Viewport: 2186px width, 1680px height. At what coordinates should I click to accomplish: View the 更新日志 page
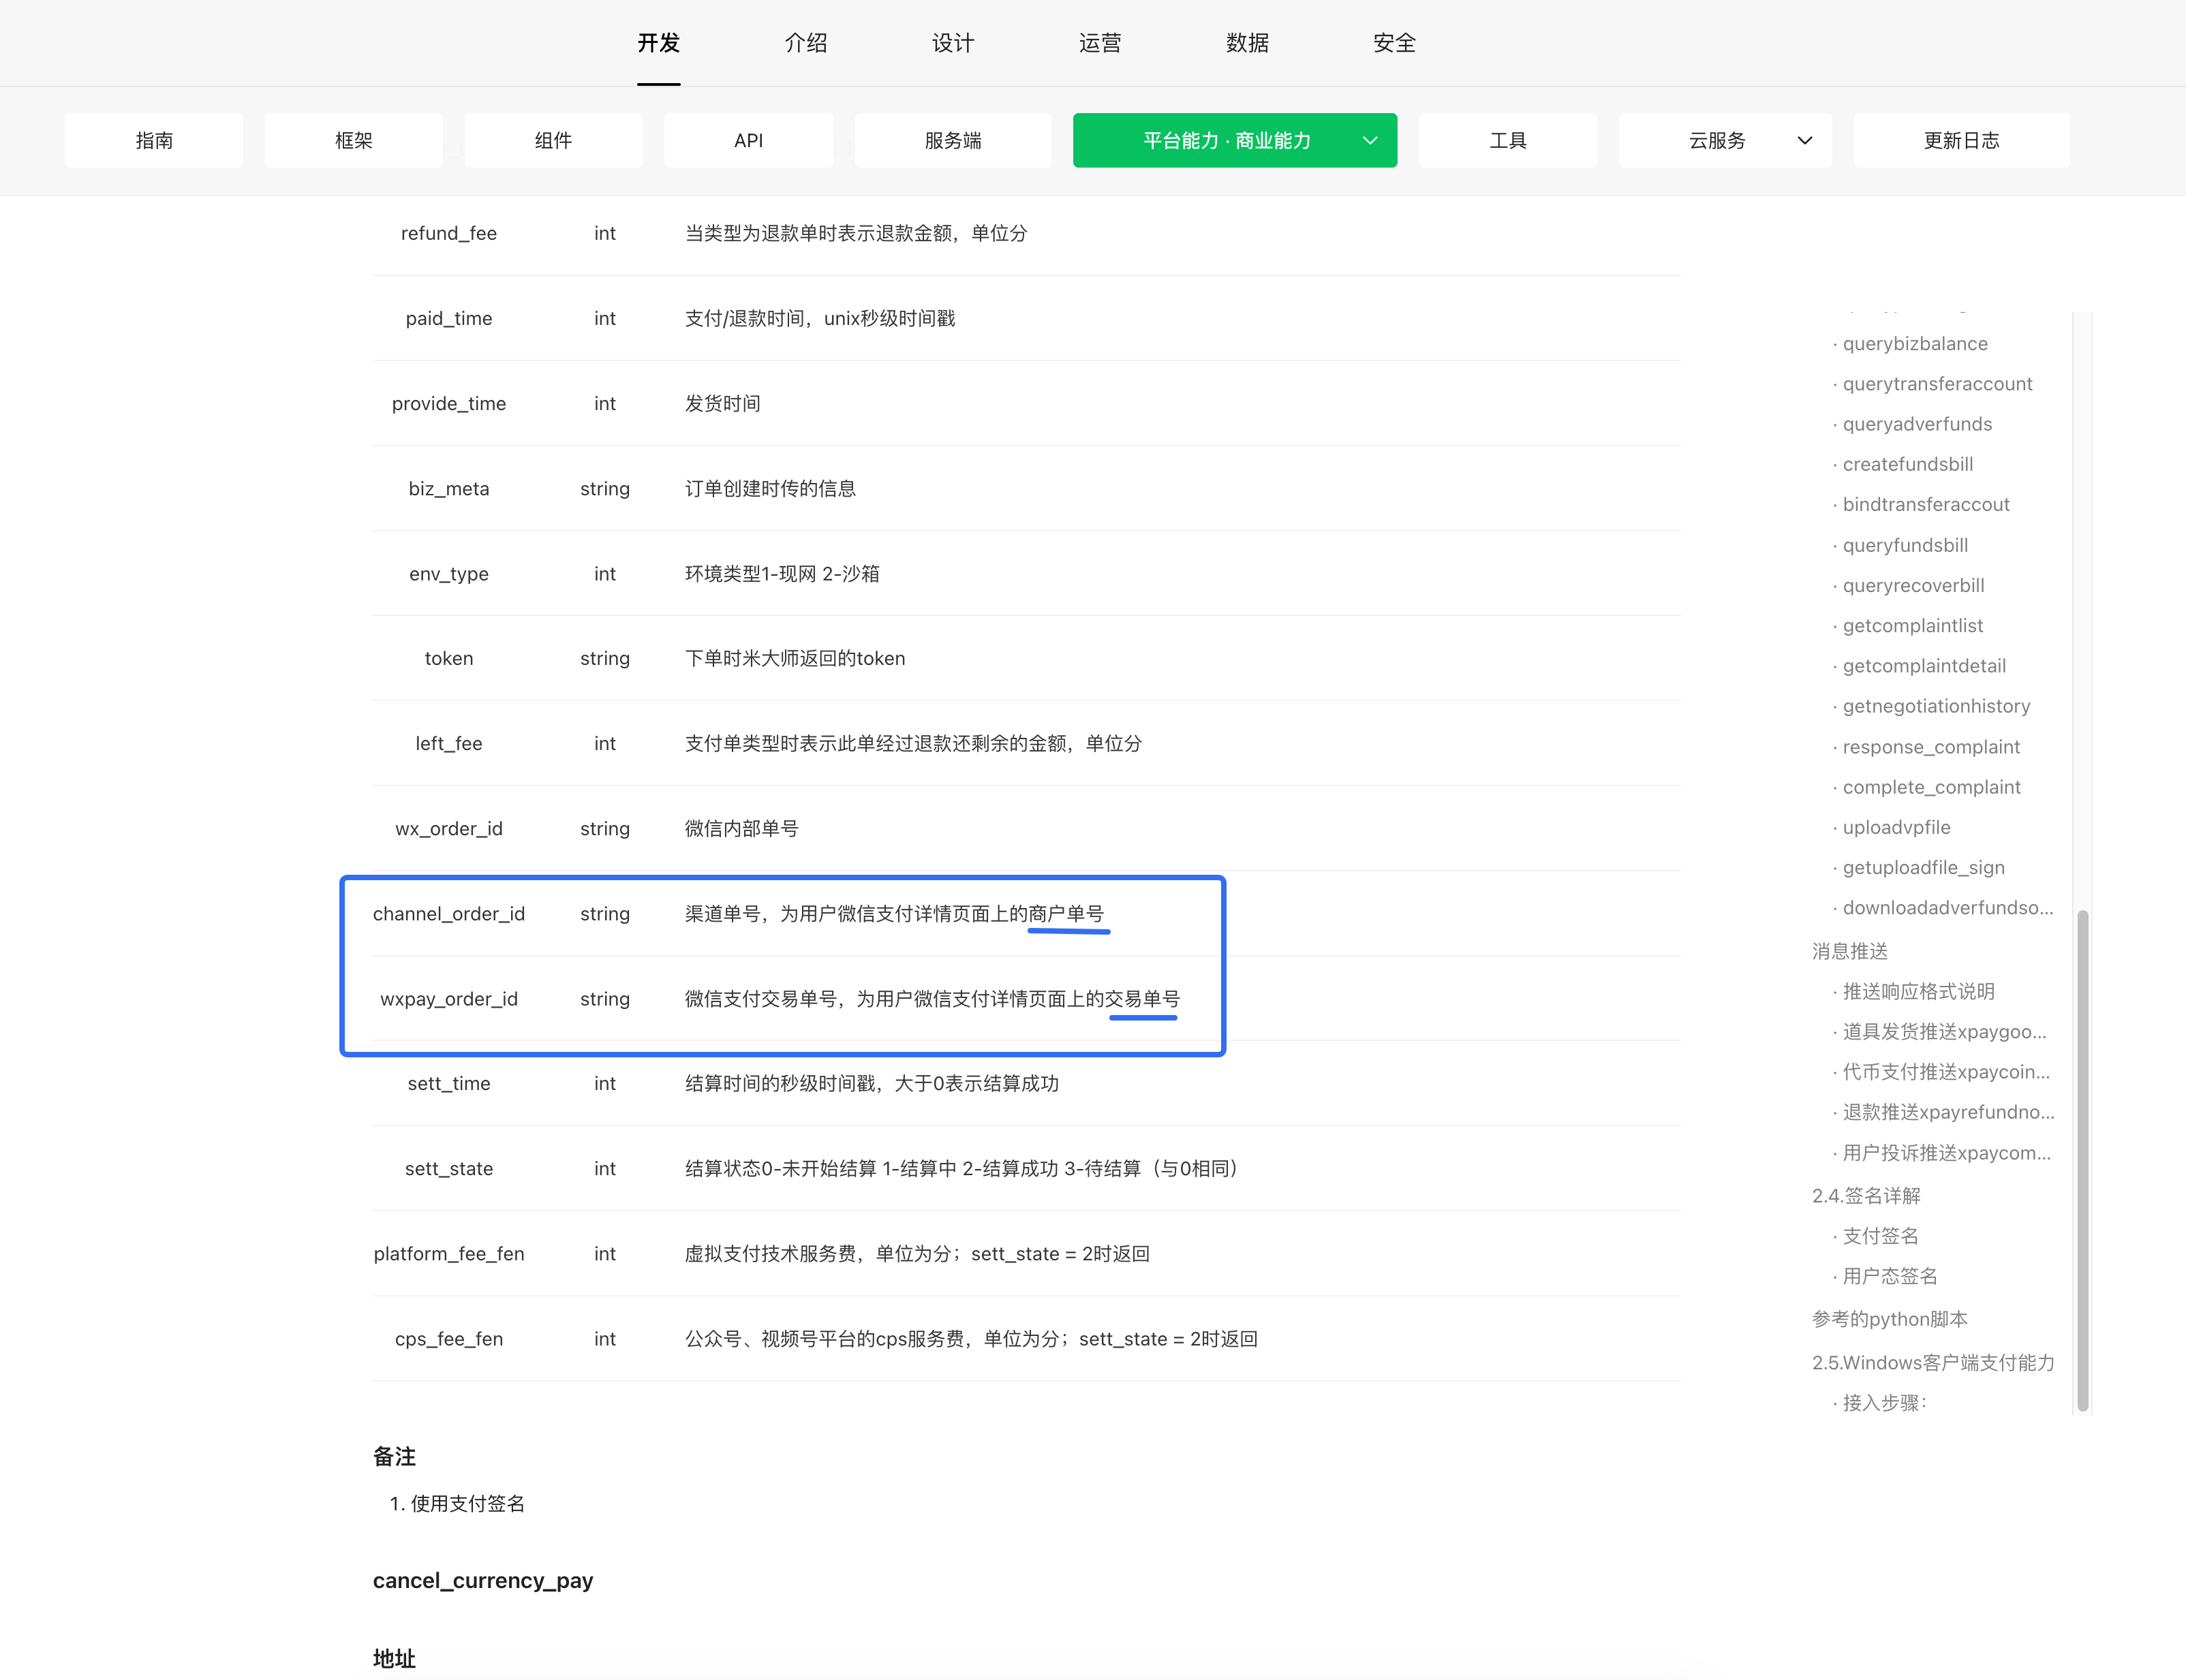(x=1961, y=141)
